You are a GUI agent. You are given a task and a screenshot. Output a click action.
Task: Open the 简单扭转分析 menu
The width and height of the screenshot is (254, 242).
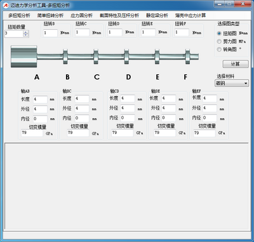tap(50, 15)
